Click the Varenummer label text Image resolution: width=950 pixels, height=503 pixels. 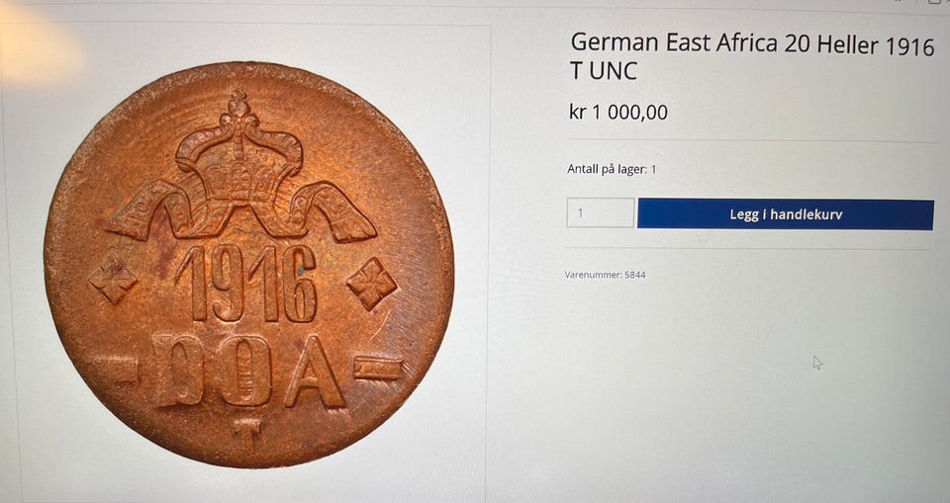[593, 274]
